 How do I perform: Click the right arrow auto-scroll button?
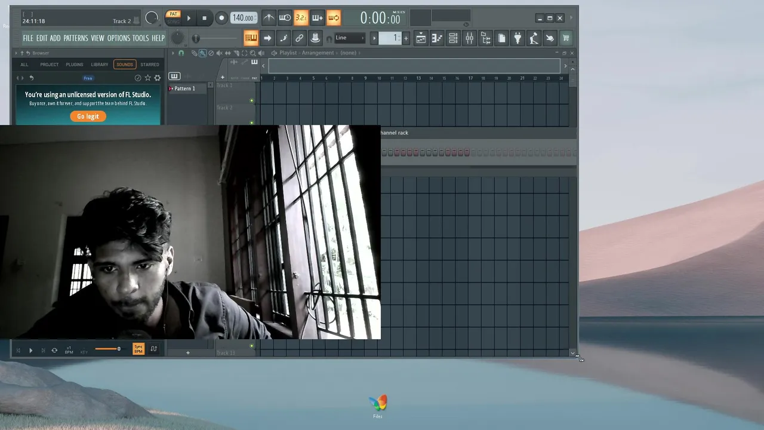[267, 38]
